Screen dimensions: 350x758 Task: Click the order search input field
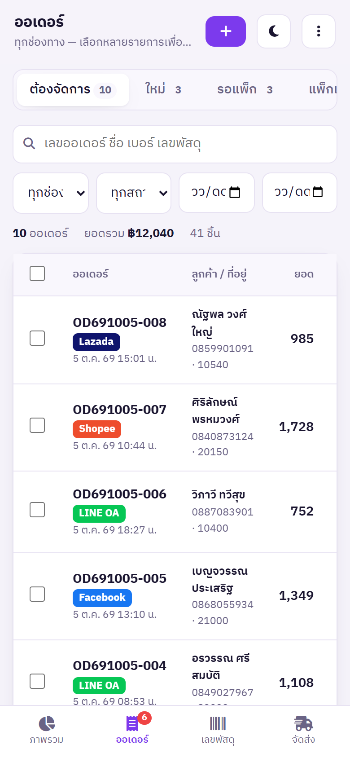point(175,144)
